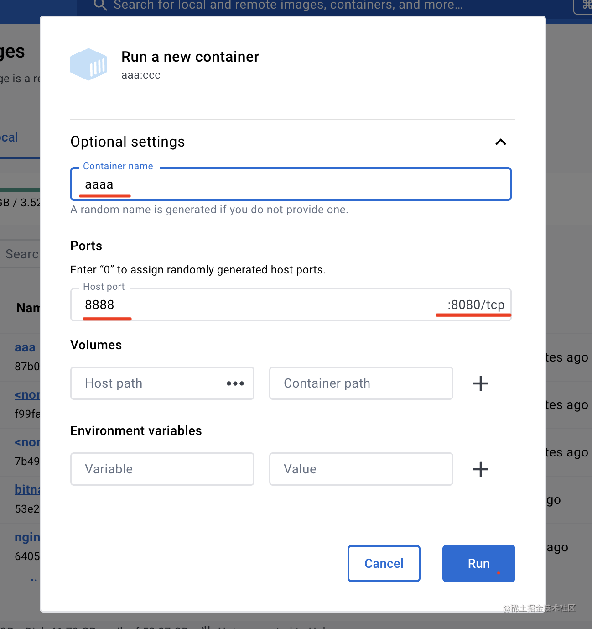Click the environment Variable field

coord(162,469)
